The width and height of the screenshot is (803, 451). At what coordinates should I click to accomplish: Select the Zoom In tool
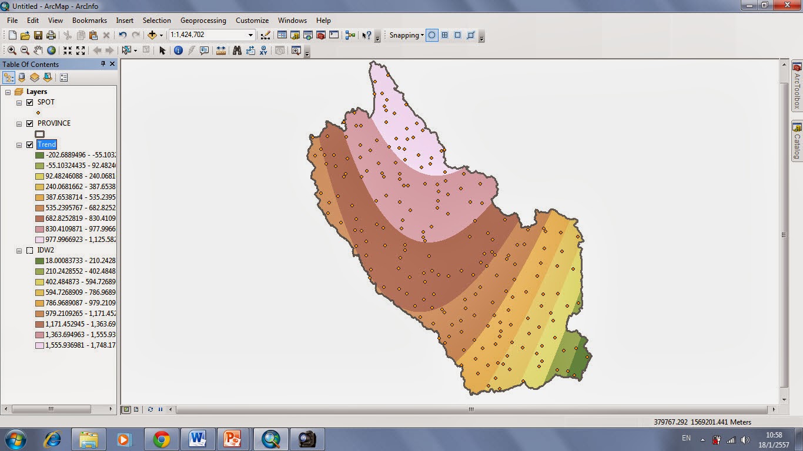point(11,51)
